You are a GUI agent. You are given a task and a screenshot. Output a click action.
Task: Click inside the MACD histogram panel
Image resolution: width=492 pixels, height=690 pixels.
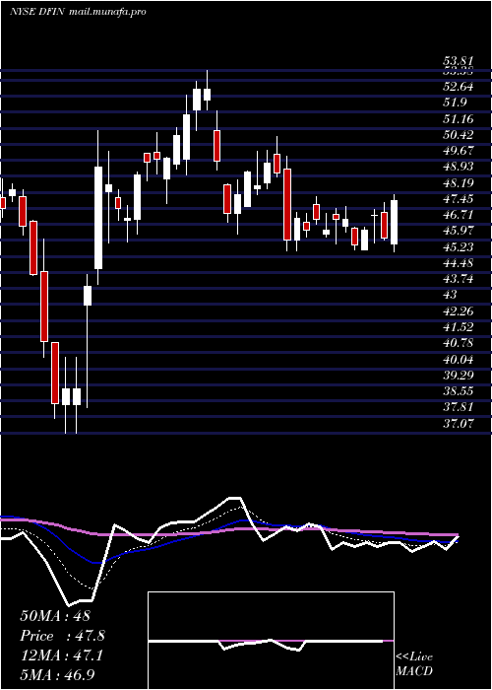[x=271, y=641]
